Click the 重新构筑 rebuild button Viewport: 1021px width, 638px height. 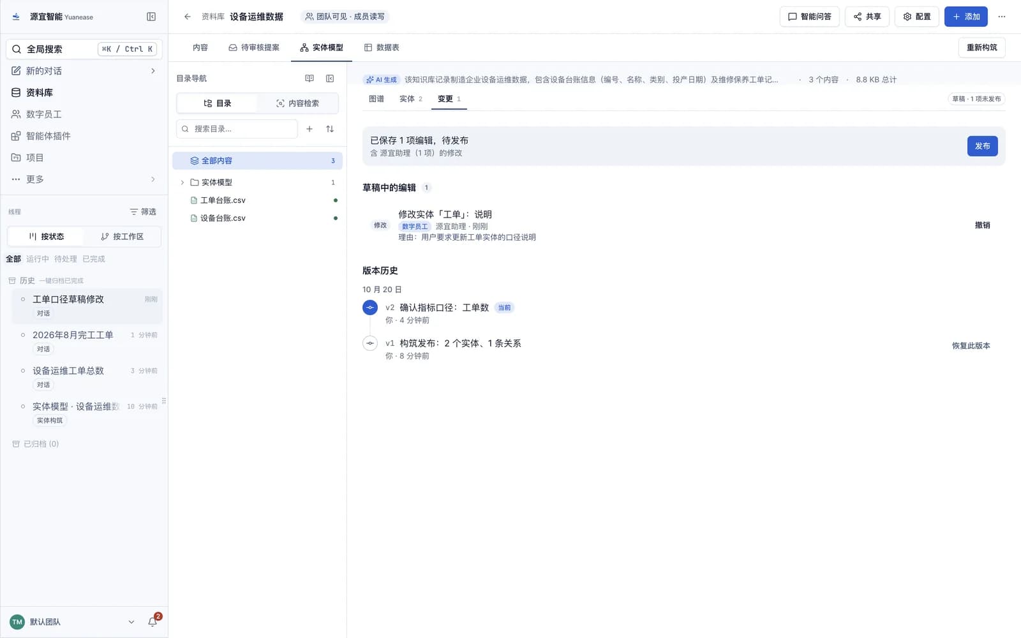(x=981, y=48)
